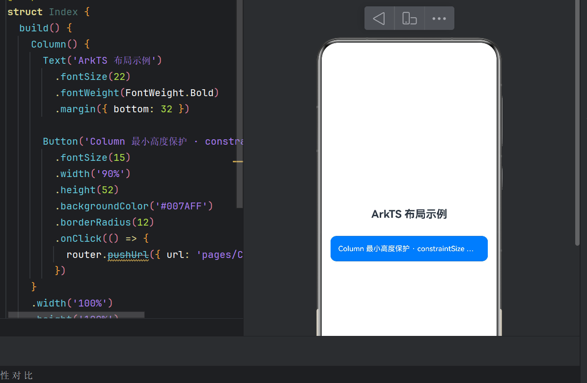The height and width of the screenshot is (383, 587).
Task: Click the .width('90%') code line
Action: (92, 174)
